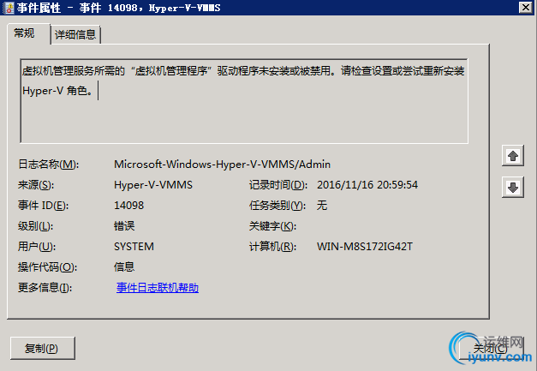Select opcode value 信息
The width and height of the screenshot is (537, 371).
pos(124,267)
